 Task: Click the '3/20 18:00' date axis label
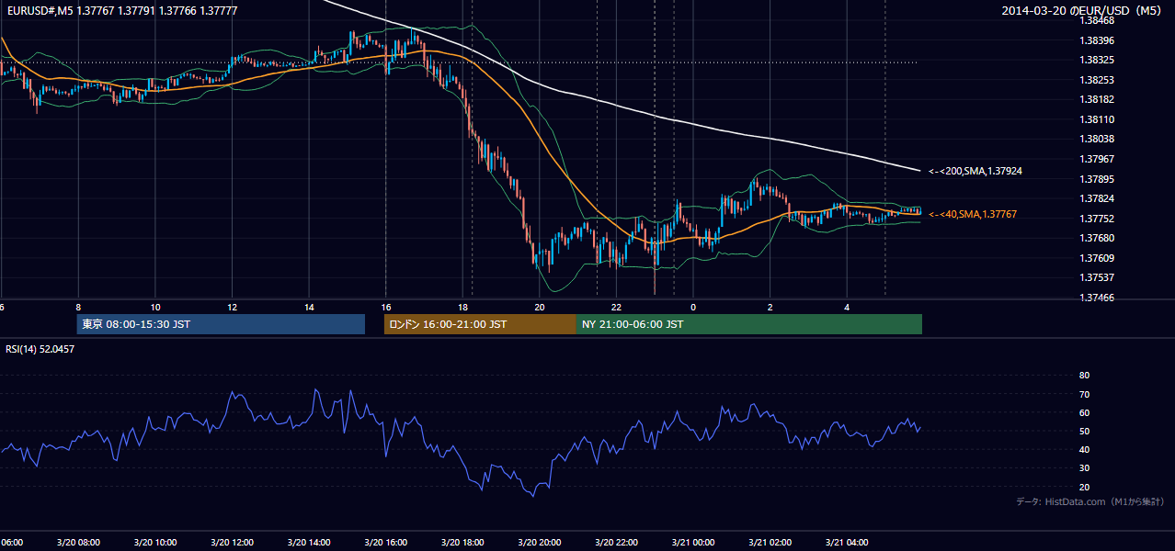(462, 543)
